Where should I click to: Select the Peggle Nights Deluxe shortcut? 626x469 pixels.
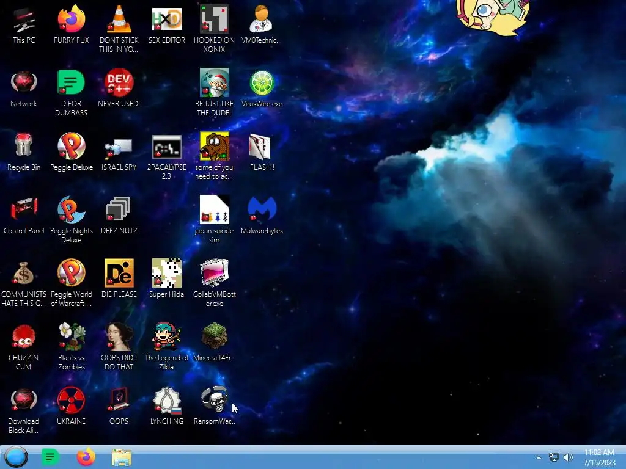pyautogui.click(x=71, y=220)
